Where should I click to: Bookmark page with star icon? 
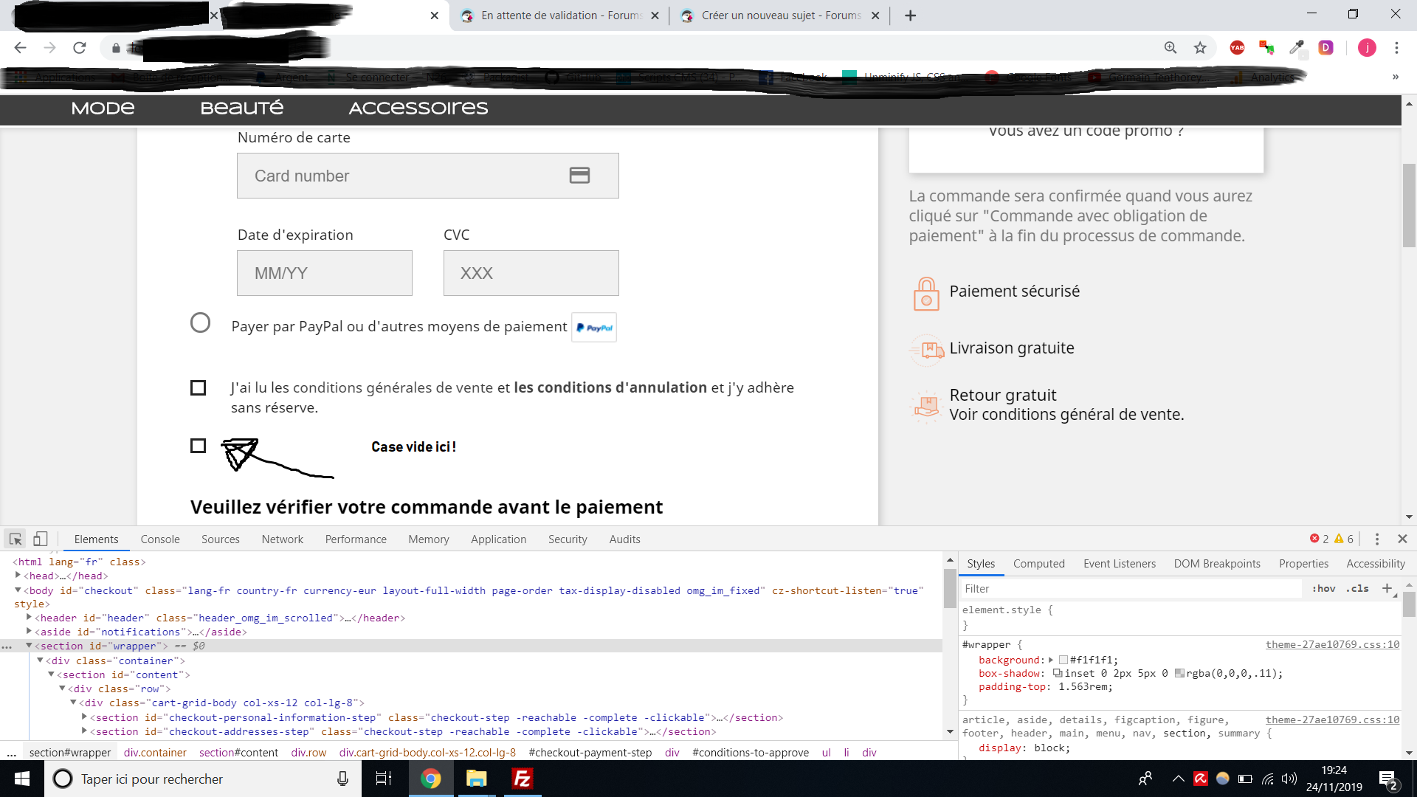click(1200, 48)
